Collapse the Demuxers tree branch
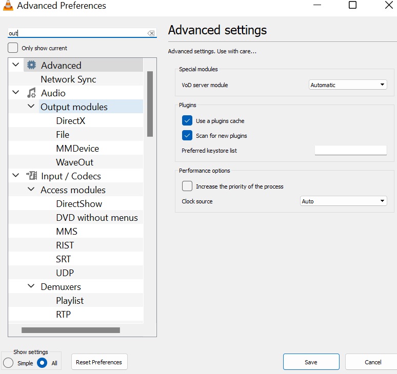The width and height of the screenshot is (397, 374). click(x=31, y=286)
